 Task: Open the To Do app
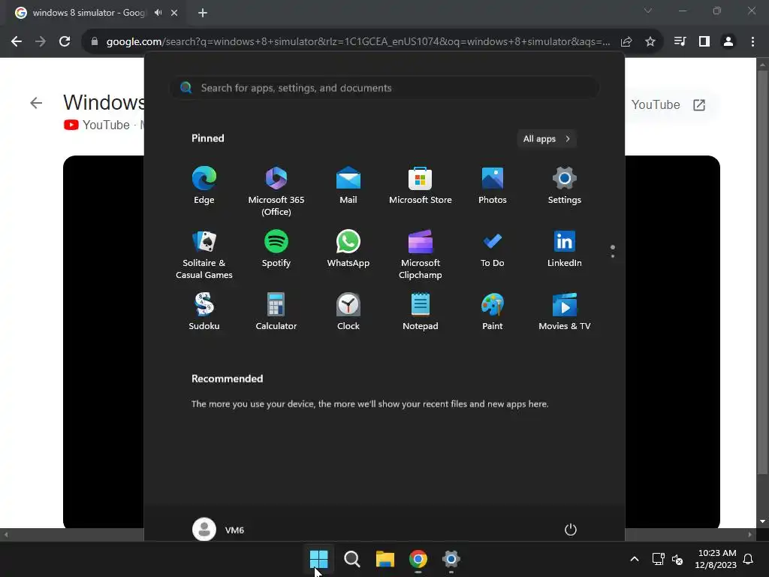(x=493, y=249)
